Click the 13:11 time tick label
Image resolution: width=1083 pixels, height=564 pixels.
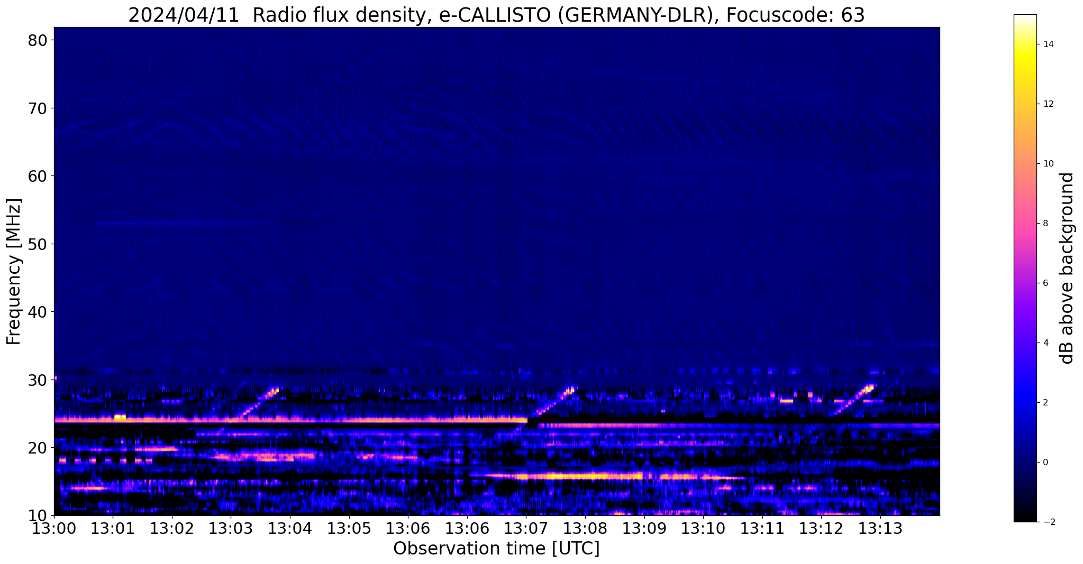762,529
